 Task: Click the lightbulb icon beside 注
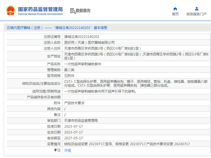click(55, 150)
